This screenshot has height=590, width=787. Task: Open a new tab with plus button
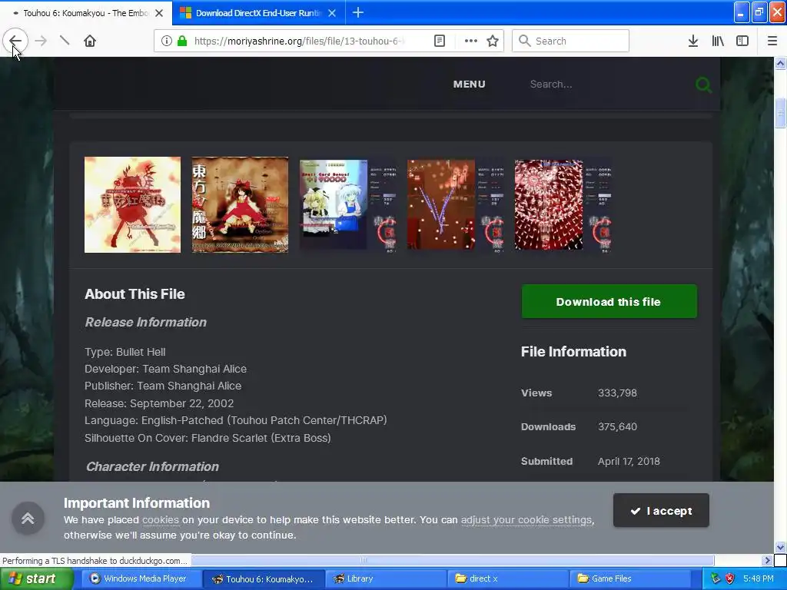pos(358,12)
